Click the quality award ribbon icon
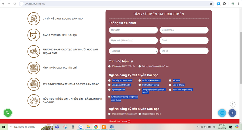Screen dimensions: 242x130 pyautogui.click(x=34, y=19)
